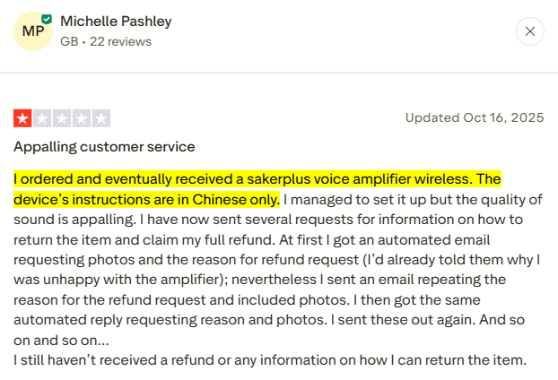The width and height of the screenshot is (558, 380).
Task: Open the reviewer's 22 reviews
Action: pyautogui.click(x=118, y=41)
